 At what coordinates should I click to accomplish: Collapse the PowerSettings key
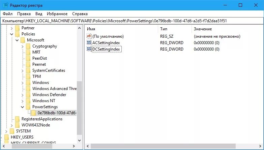(x=22, y=107)
